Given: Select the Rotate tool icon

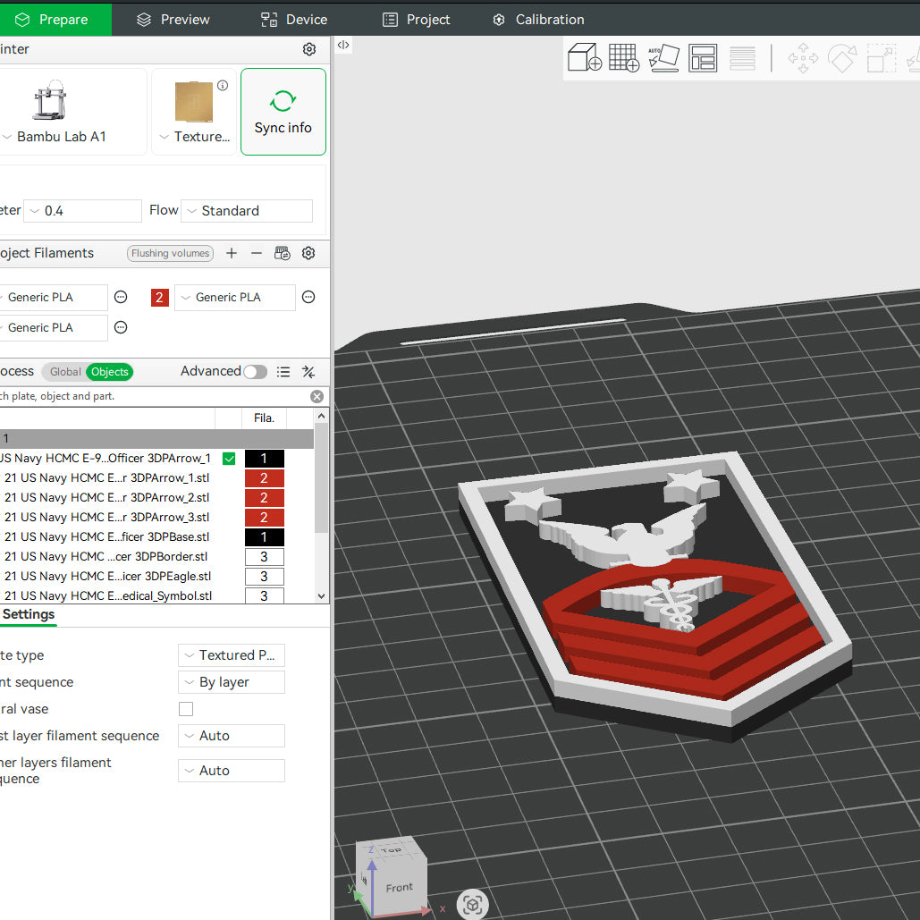Looking at the screenshot, I should click(x=842, y=58).
